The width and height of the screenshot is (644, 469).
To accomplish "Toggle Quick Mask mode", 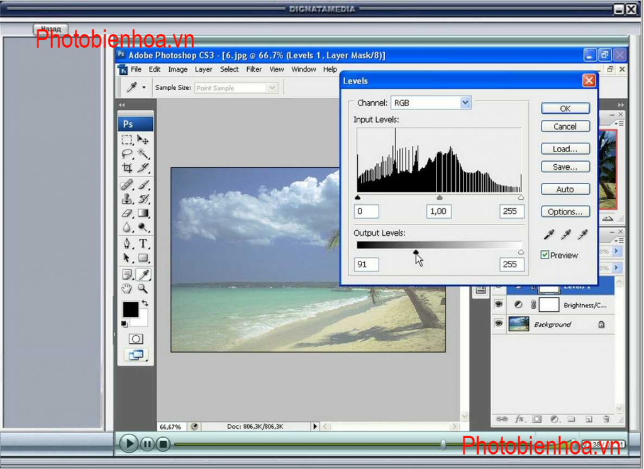I will pos(136,339).
